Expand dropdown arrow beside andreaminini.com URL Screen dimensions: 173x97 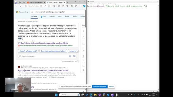pyautogui.click(x=67, y=68)
